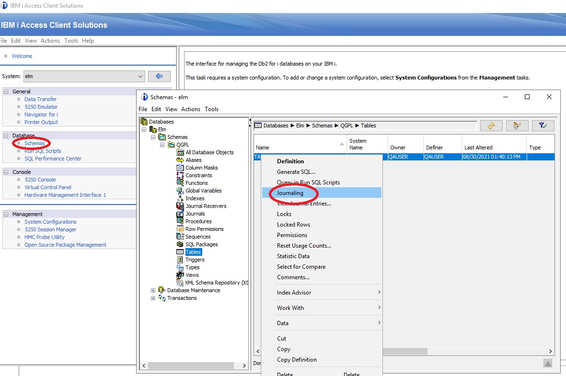This screenshot has width=566, height=376.
Task: Click the Row Permissions shield icon
Action: (180, 229)
